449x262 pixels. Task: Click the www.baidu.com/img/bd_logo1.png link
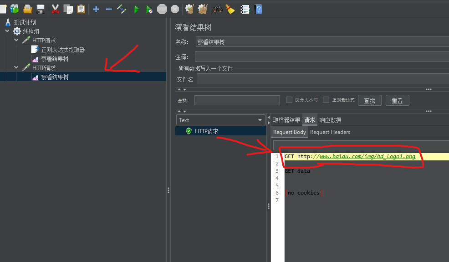[367, 156]
